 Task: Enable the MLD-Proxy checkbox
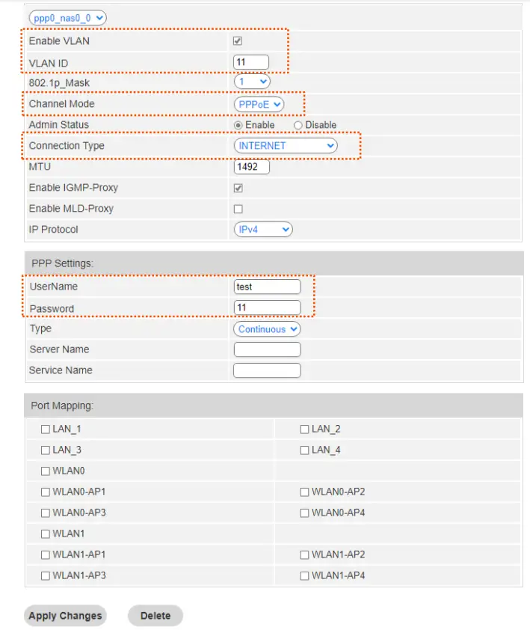[x=238, y=209]
